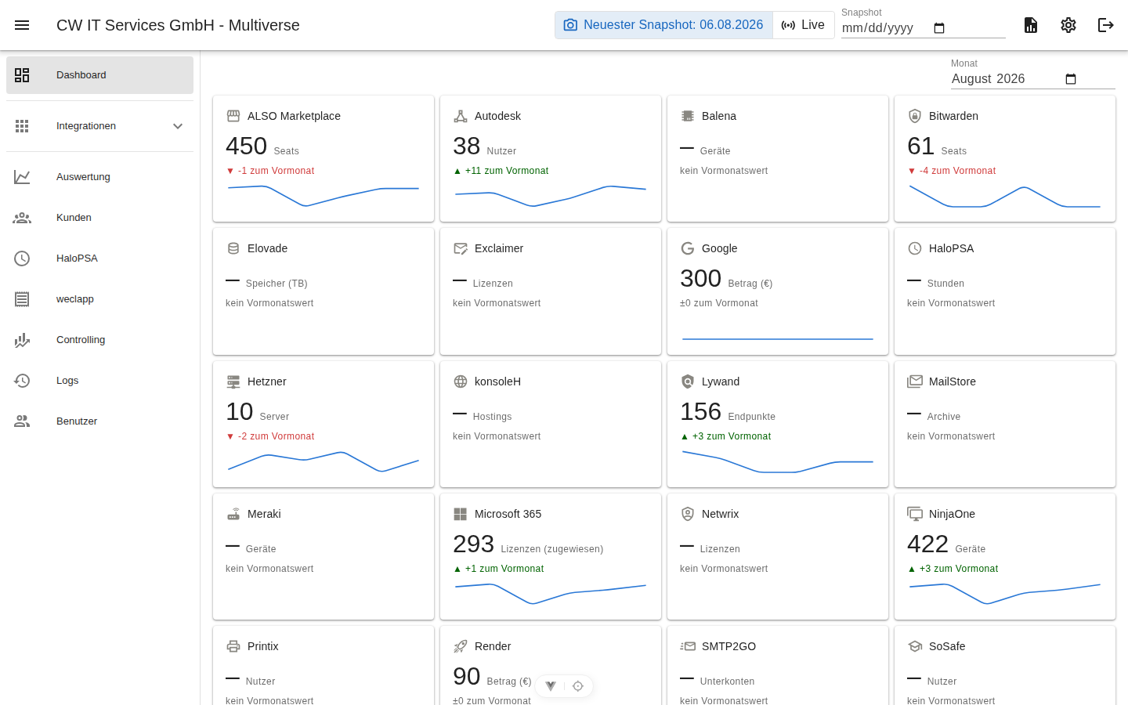Click the Lywand shield icon
This screenshot has height=705, width=1128.
pos(688,381)
